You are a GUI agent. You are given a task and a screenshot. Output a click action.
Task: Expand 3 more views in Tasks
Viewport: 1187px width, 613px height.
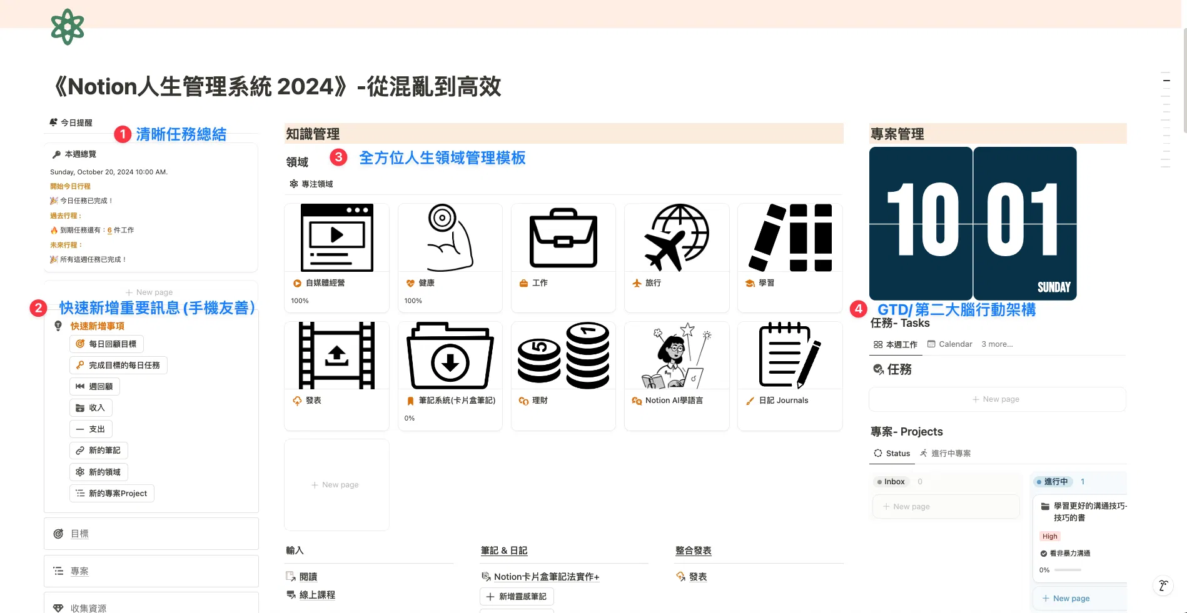[997, 344]
